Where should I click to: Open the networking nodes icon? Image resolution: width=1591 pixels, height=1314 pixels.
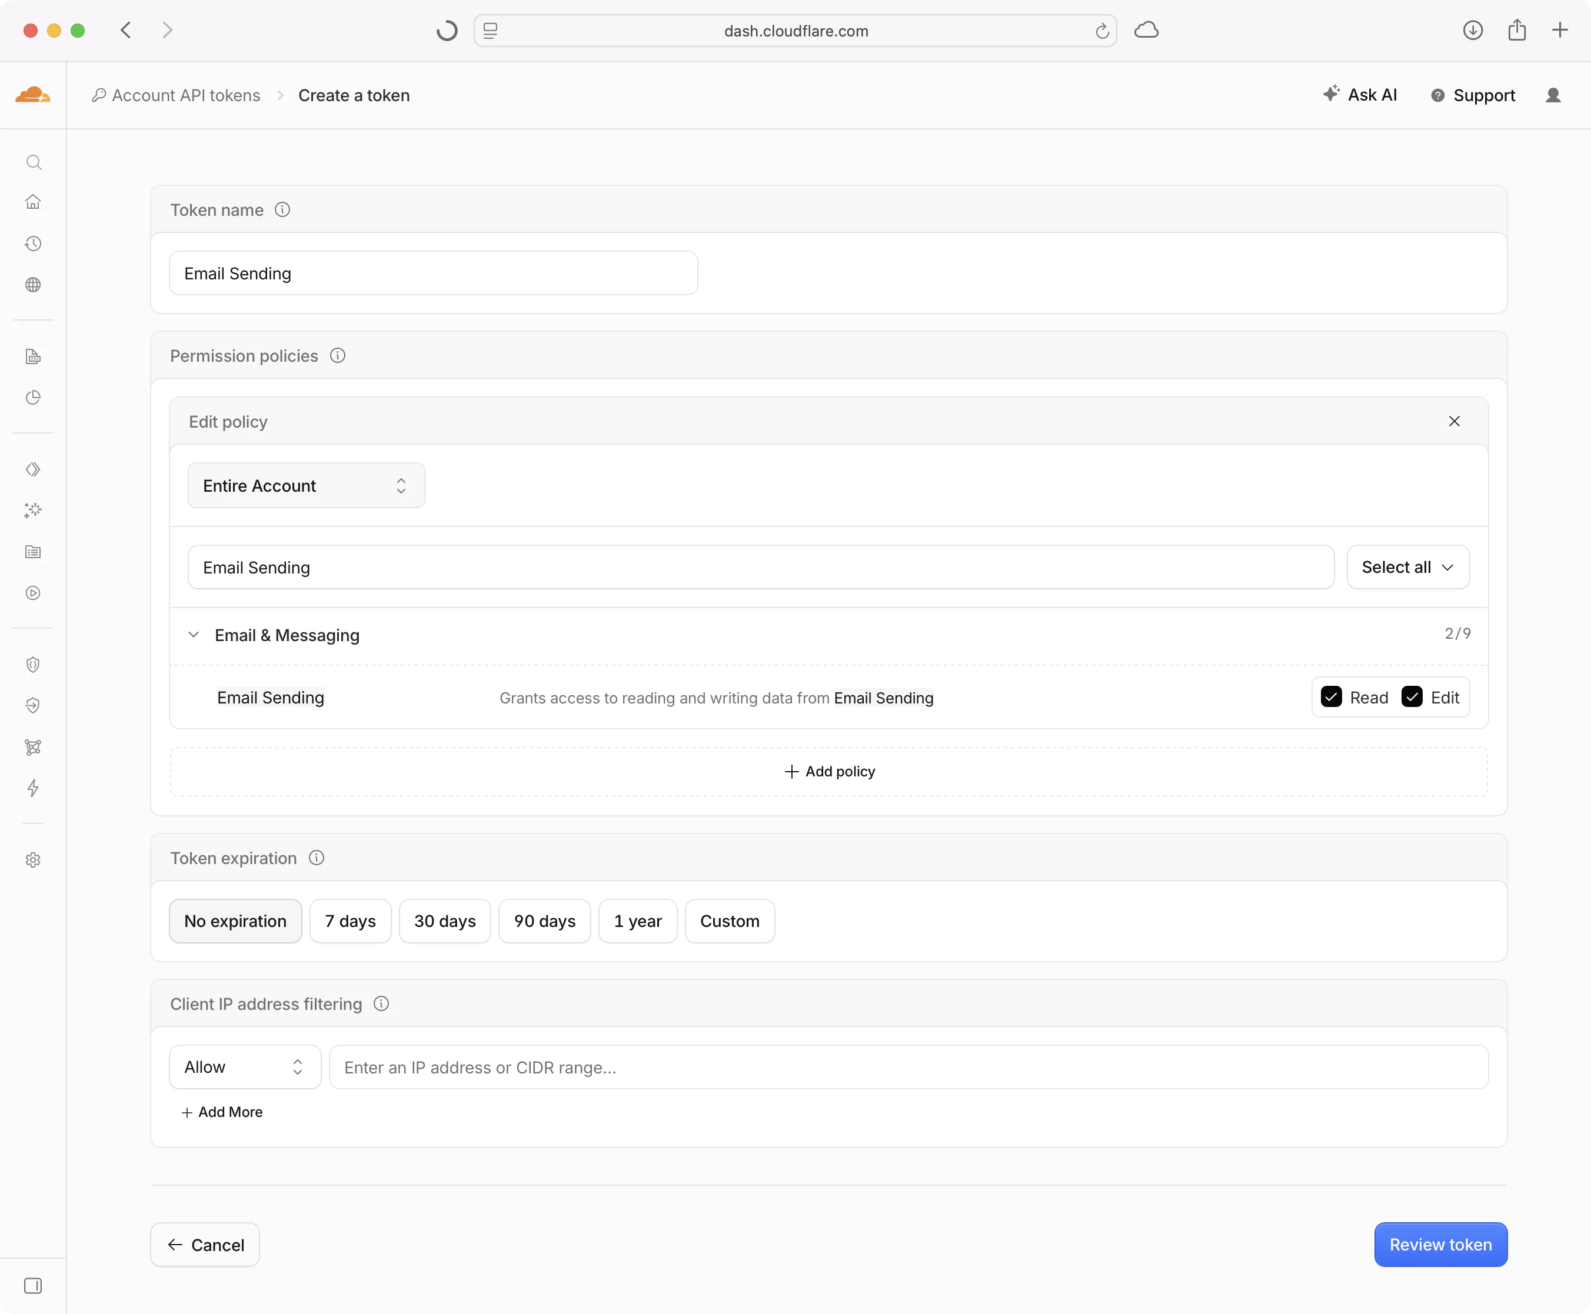click(34, 747)
